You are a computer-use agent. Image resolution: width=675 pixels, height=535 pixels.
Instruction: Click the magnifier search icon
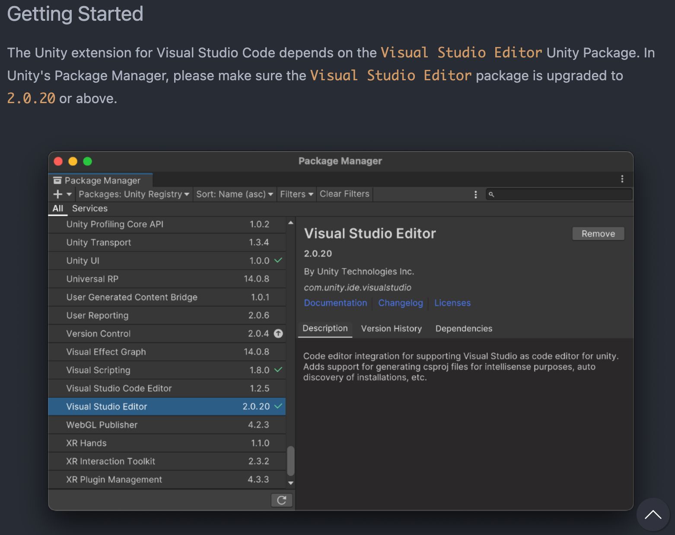tap(491, 195)
